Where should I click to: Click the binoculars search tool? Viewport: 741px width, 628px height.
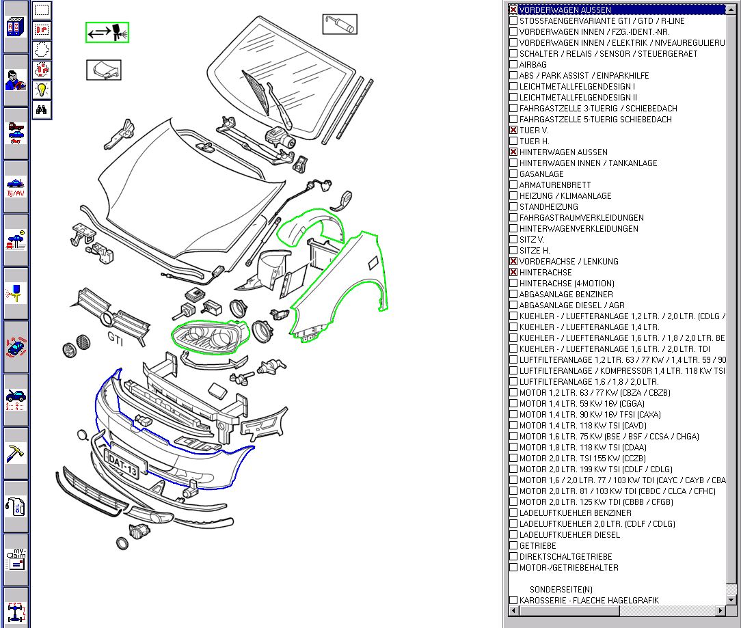42,109
